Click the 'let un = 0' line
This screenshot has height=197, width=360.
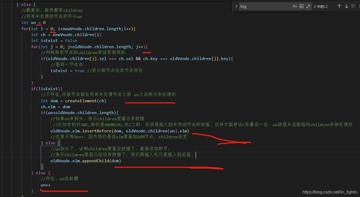(x=34, y=23)
